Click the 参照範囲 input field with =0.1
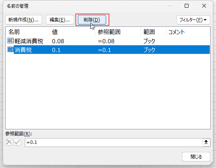216x168 pixels. 114,142
